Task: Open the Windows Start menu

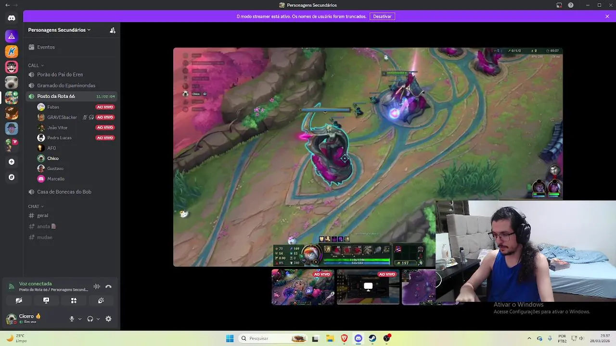Action: point(230,338)
